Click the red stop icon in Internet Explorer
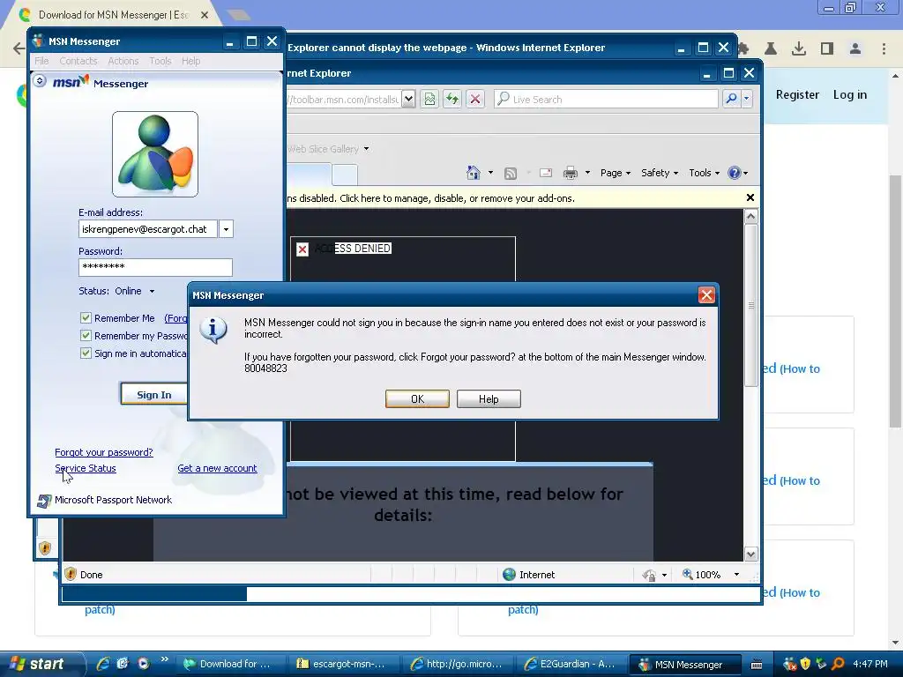The image size is (903, 677). pyautogui.click(x=475, y=99)
